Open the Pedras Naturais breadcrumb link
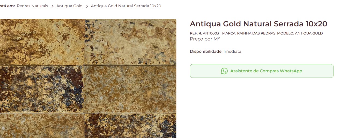 click(32, 6)
